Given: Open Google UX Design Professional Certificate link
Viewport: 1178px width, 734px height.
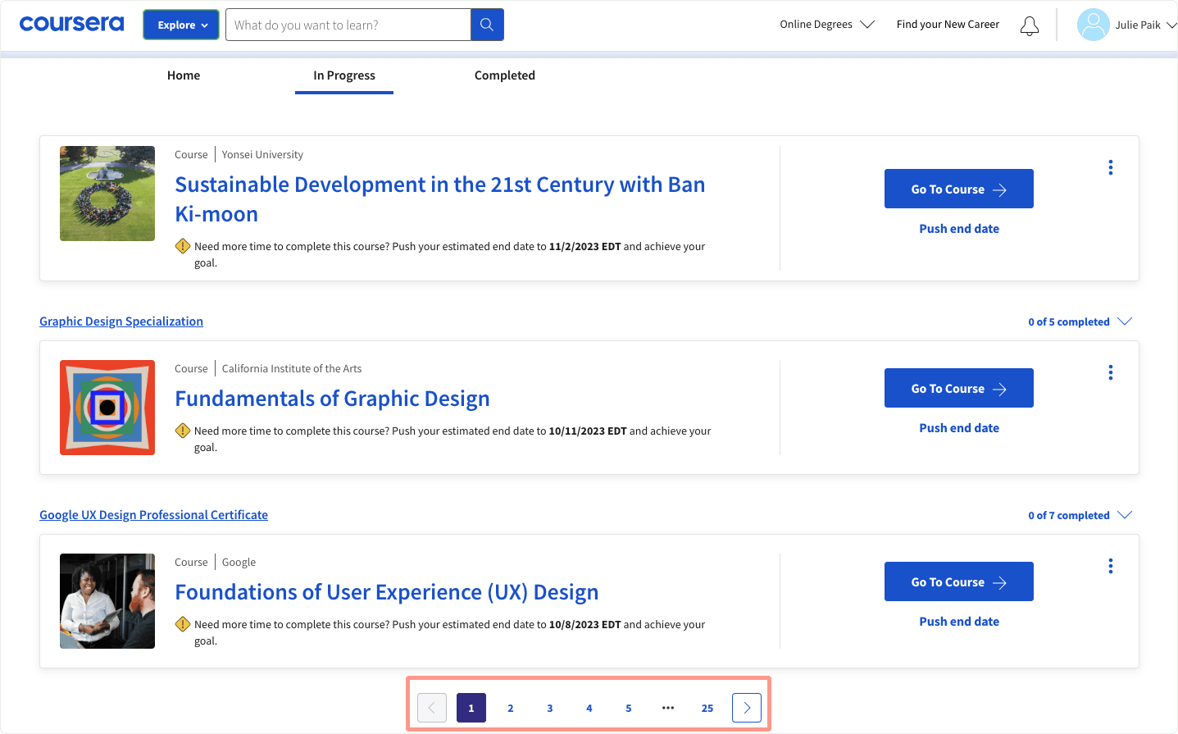Looking at the screenshot, I should [153, 515].
